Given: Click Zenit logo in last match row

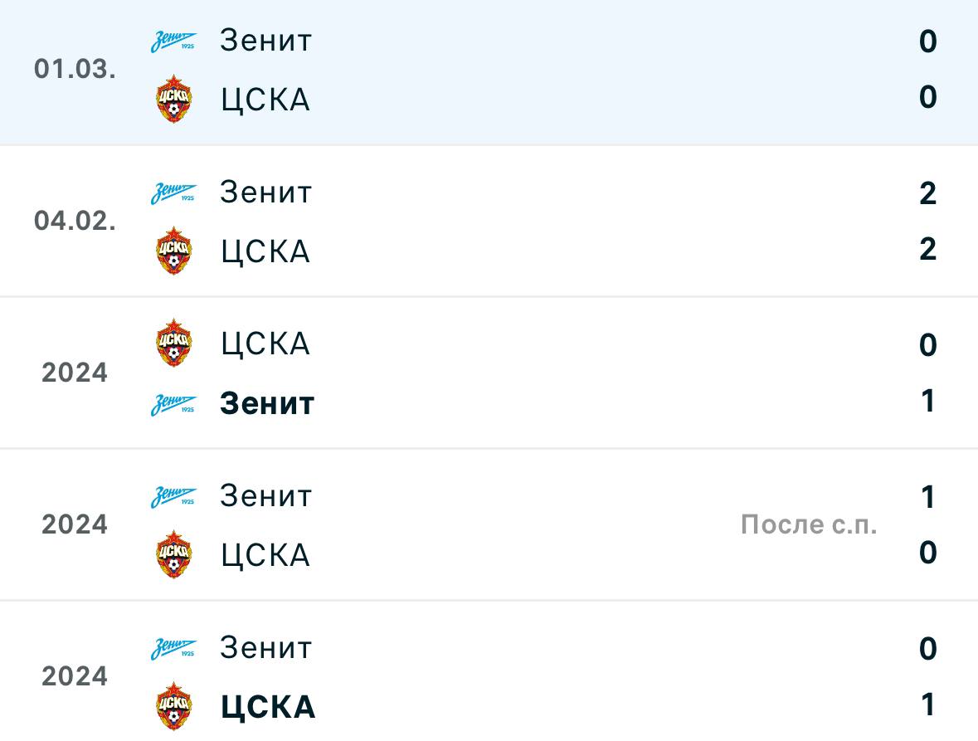Looking at the screenshot, I should coord(173,649).
